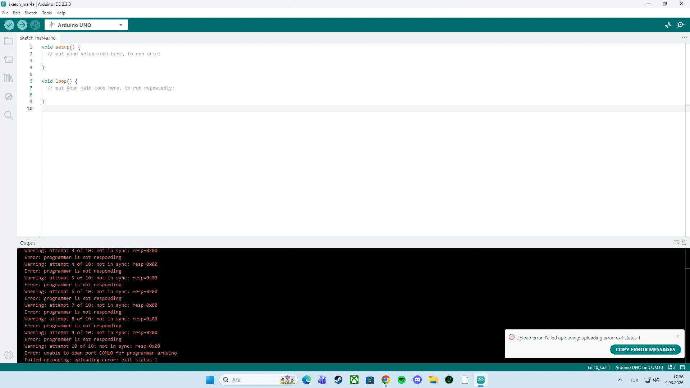This screenshot has width=690, height=388.
Task: Open the Boards Manager panel
Action: coord(9,59)
